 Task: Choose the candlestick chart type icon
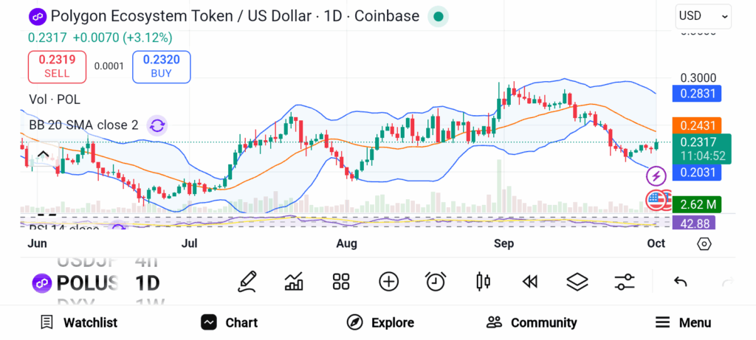[483, 281]
